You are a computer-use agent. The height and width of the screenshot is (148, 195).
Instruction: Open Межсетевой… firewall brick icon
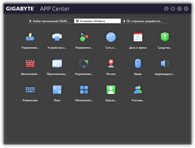coord(30,63)
